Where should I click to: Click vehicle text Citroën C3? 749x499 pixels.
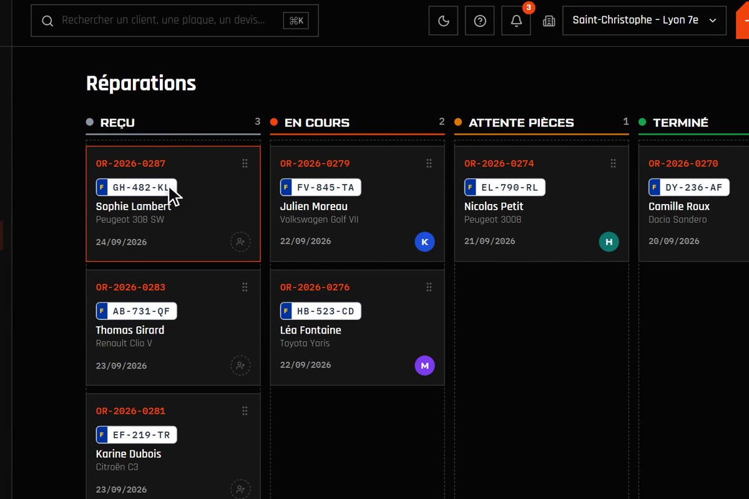click(117, 467)
